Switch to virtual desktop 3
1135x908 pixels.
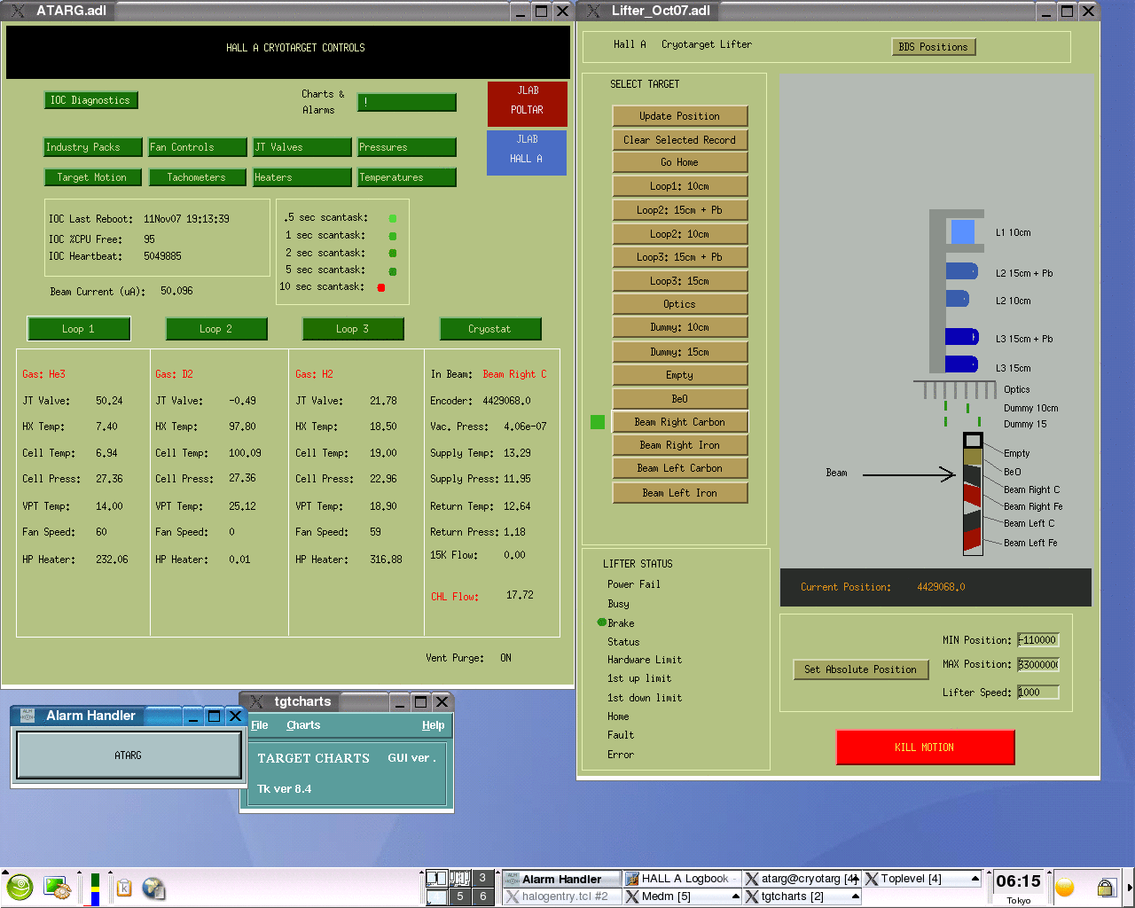(482, 878)
